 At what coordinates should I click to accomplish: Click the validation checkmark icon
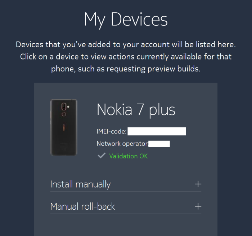(x=102, y=156)
